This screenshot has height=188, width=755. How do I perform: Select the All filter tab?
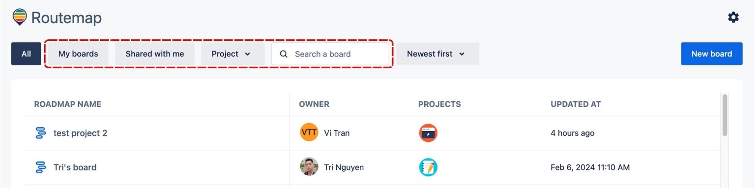(26, 54)
